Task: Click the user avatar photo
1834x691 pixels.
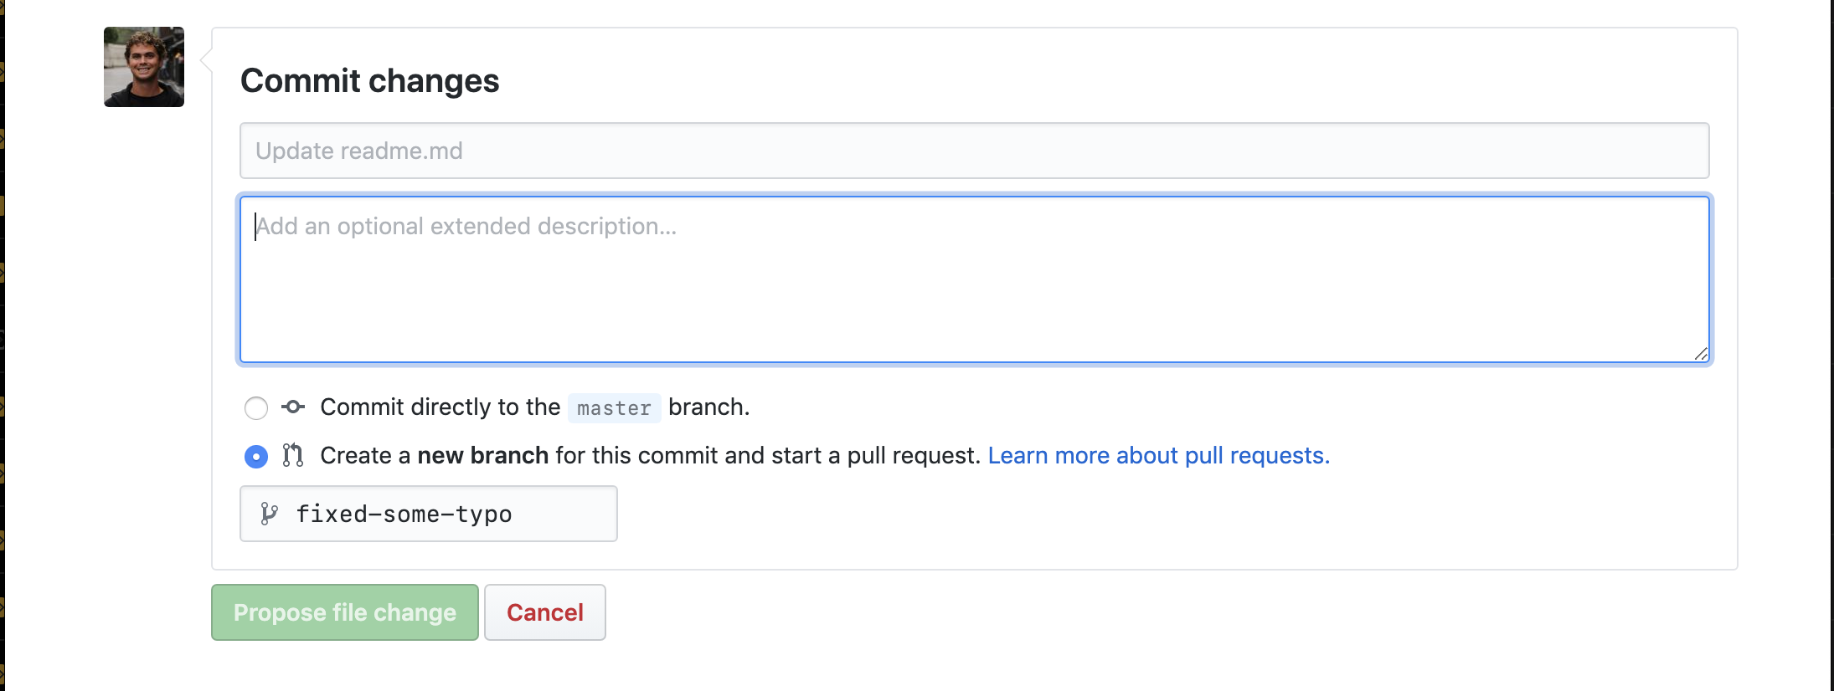Action: (x=144, y=67)
